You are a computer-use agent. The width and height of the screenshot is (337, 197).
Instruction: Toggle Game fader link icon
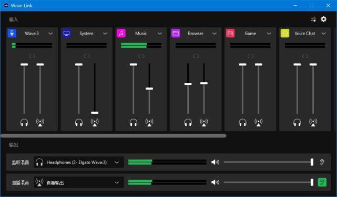coord(250,56)
